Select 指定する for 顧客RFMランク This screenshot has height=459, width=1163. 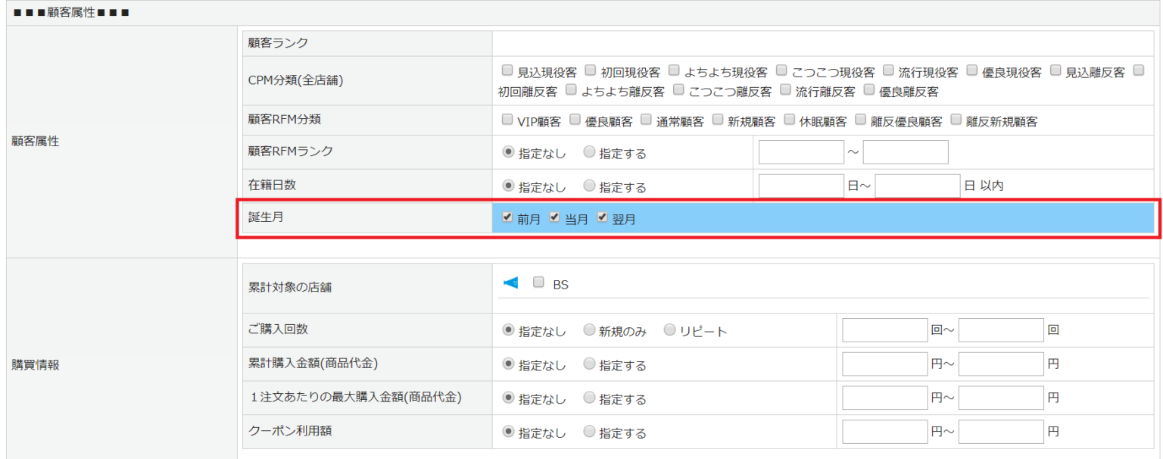pyautogui.click(x=589, y=152)
